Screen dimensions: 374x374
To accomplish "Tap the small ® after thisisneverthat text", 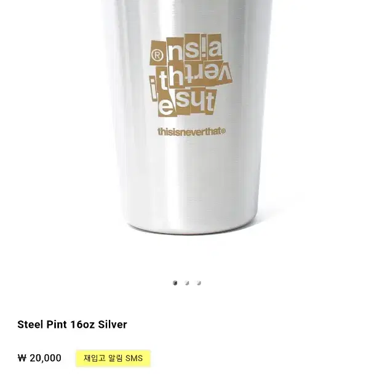I will 223,131.
